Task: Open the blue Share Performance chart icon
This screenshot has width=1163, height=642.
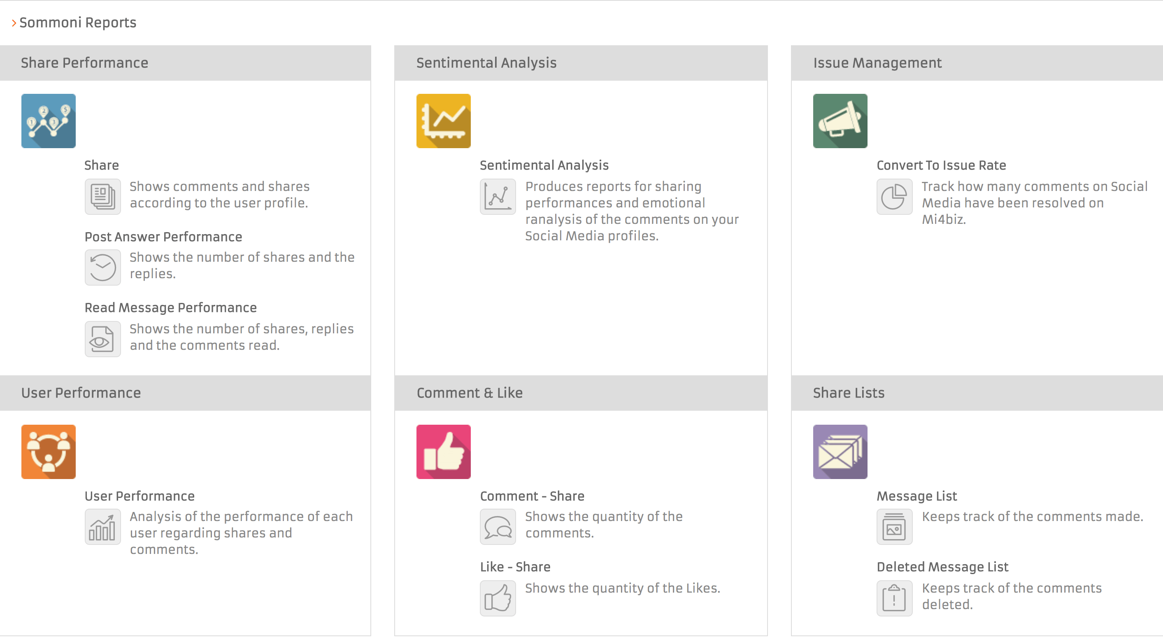Action: 48,121
